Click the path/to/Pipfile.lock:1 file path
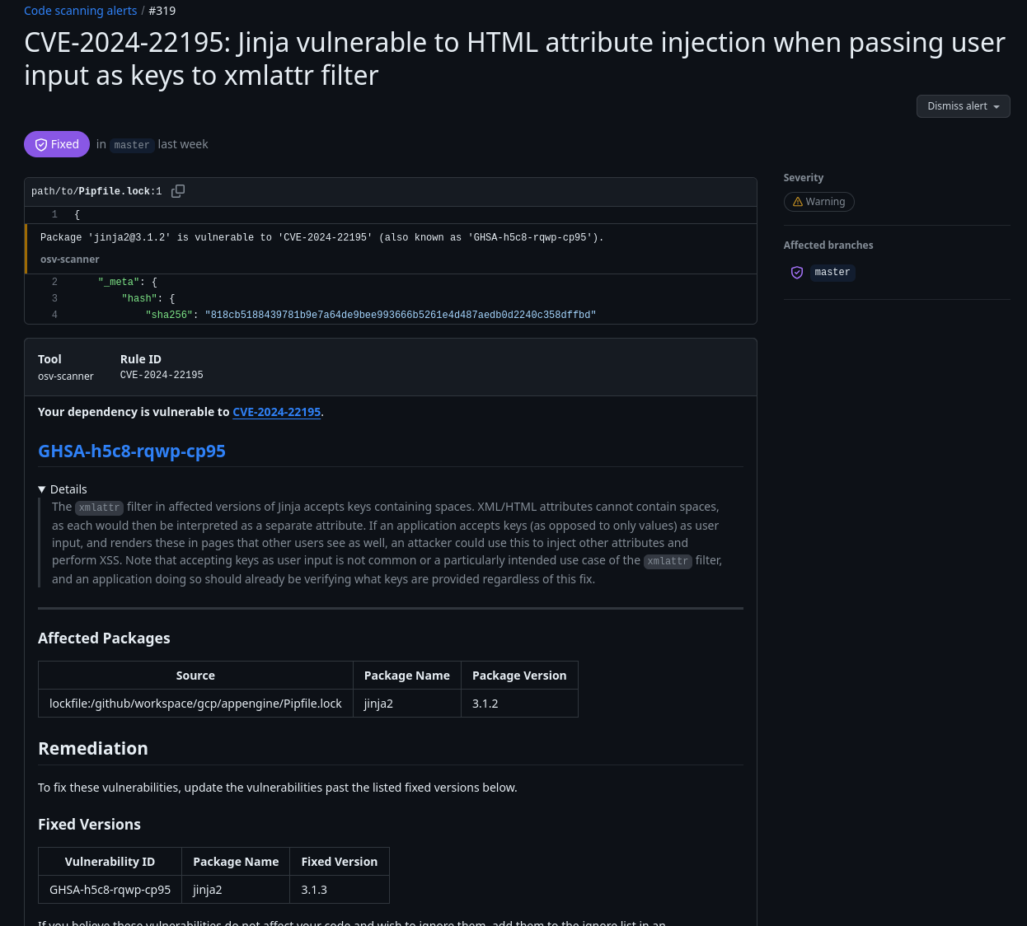 point(96,191)
